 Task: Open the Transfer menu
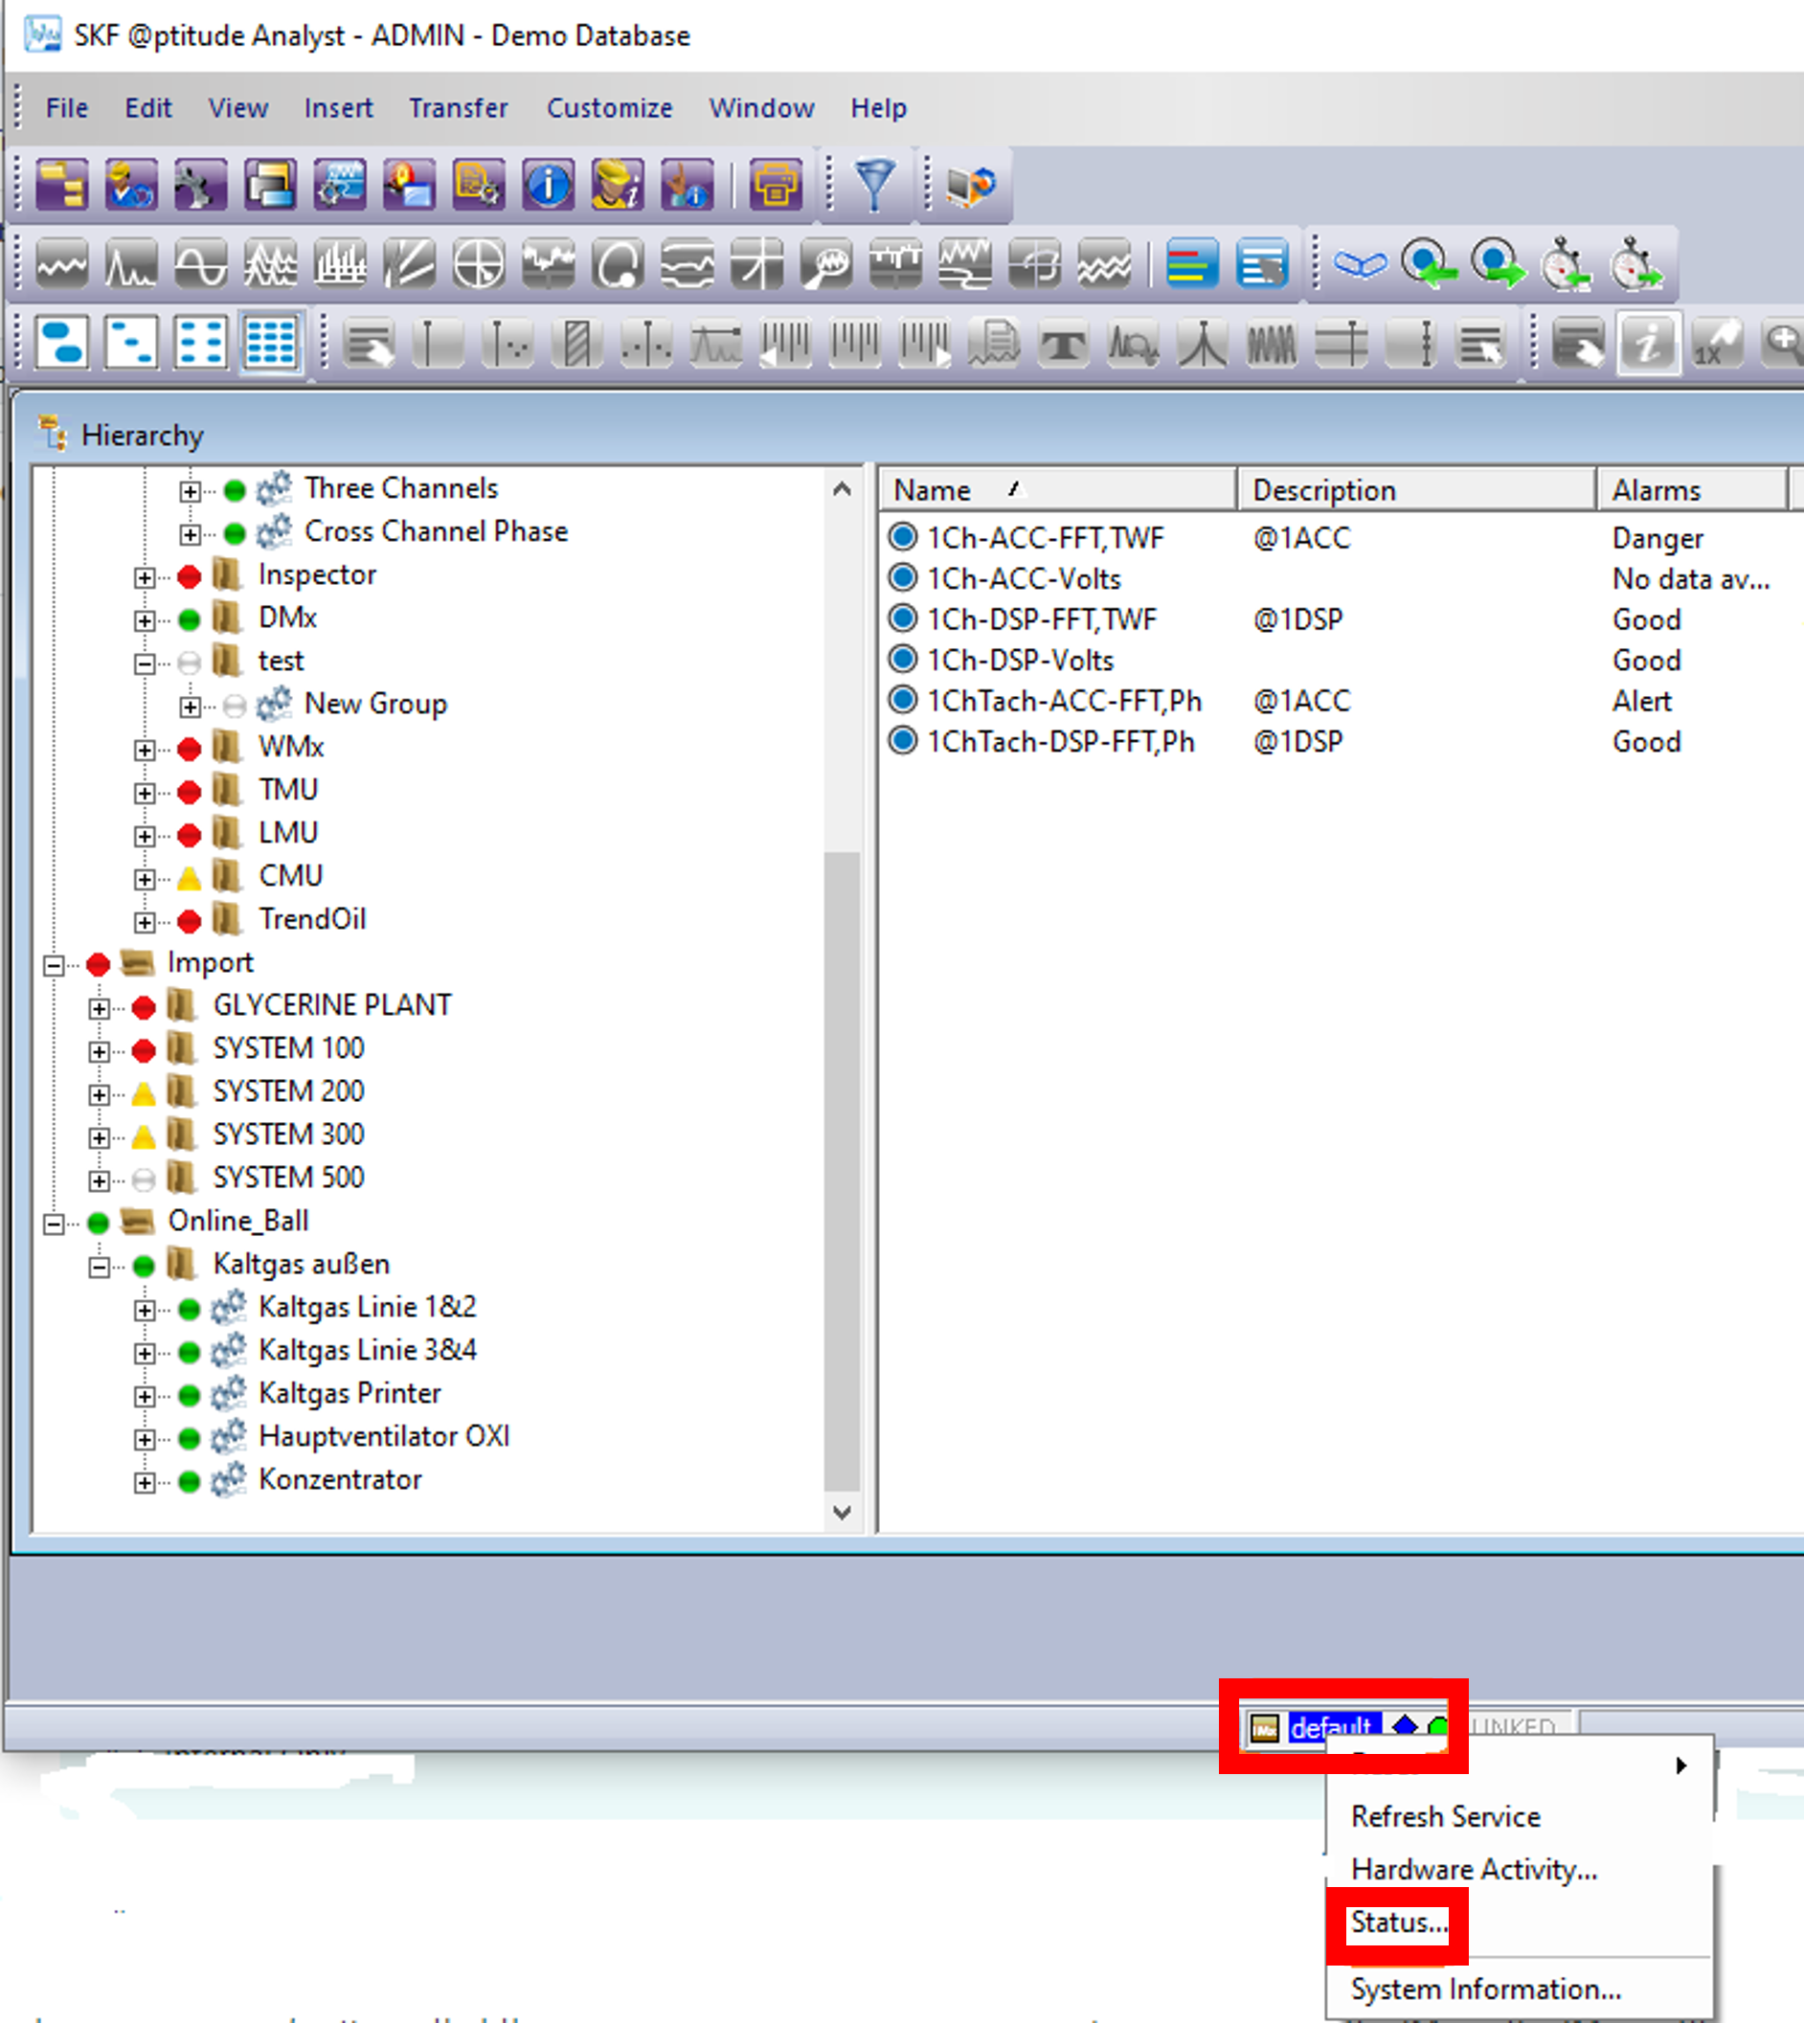click(458, 107)
